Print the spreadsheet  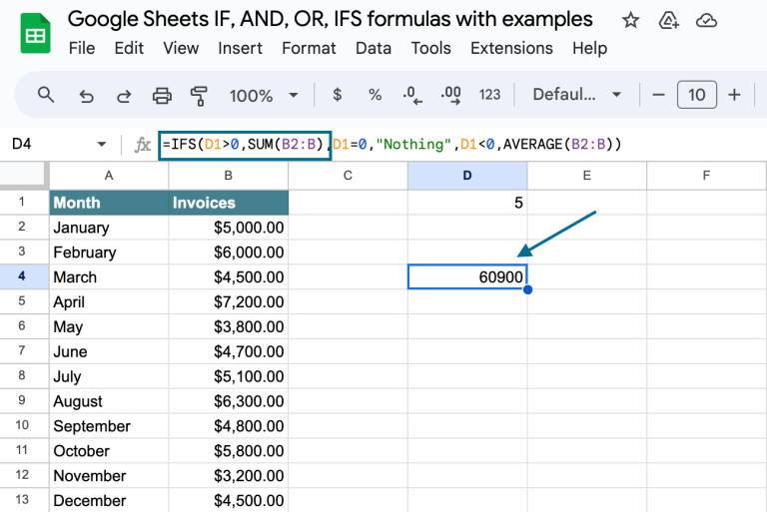[x=162, y=95]
